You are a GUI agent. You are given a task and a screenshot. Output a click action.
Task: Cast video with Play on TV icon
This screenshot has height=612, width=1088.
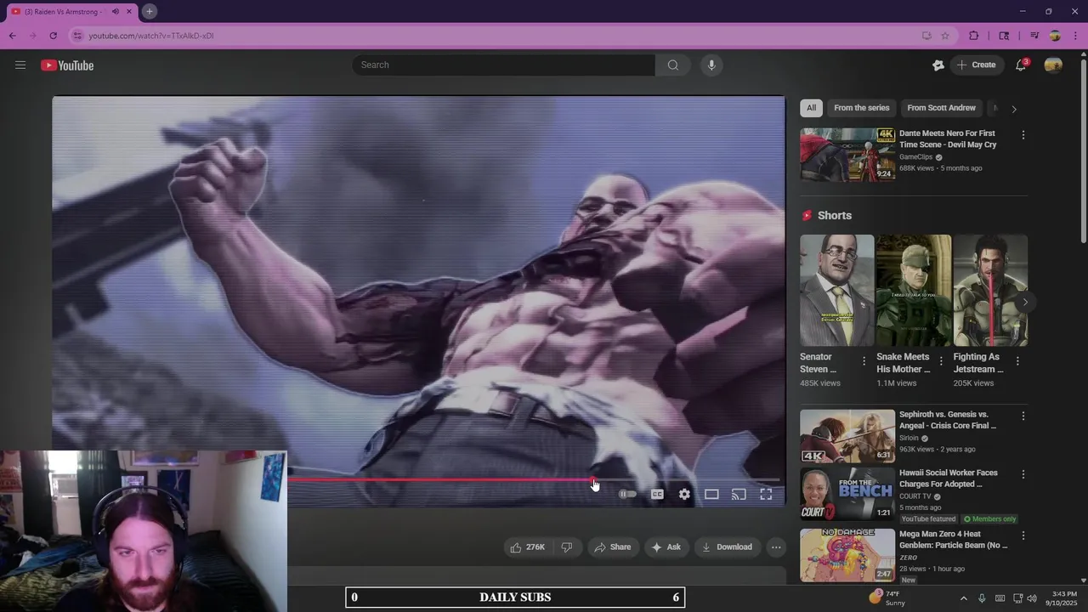tap(739, 494)
